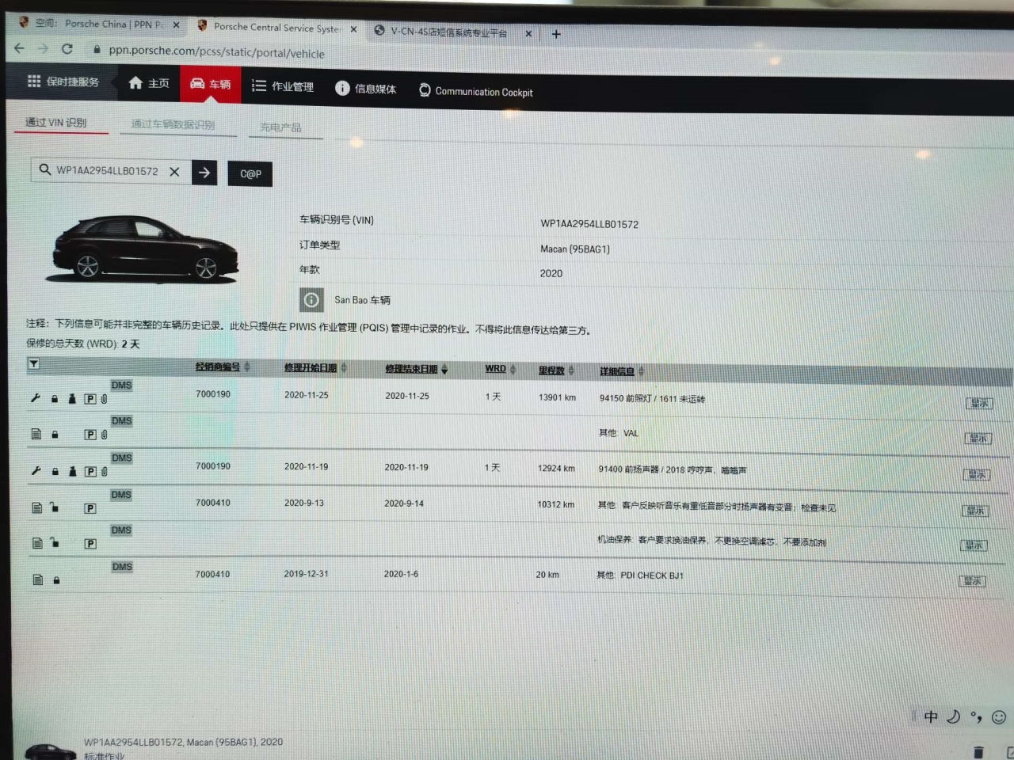The image size is (1014, 760).
Task: Open 信息媒体 information media
Action: click(x=366, y=89)
